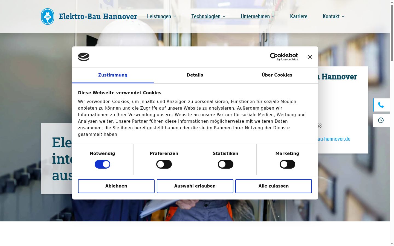Click the phone icon on side tab
The height and width of the screenshot is (246, 394).
(381, 105)
